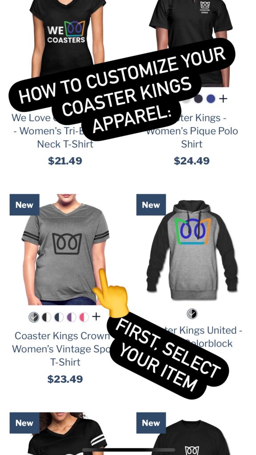Pick the purple/white swatch under the Vintage Sport T-Shirt

click(x=72, y=317)
